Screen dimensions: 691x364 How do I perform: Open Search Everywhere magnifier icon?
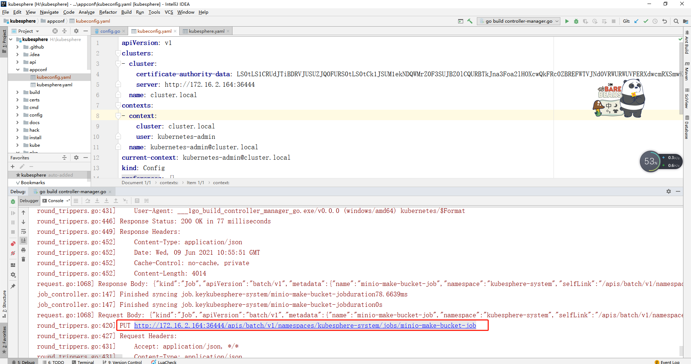click(676, 21)
